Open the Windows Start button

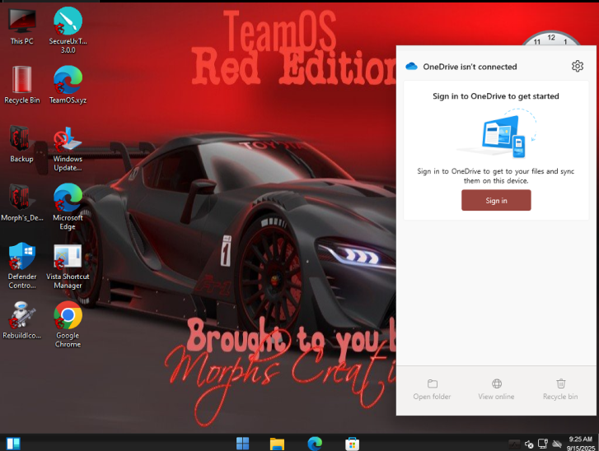pyautogui.click(x=242, y=444)
